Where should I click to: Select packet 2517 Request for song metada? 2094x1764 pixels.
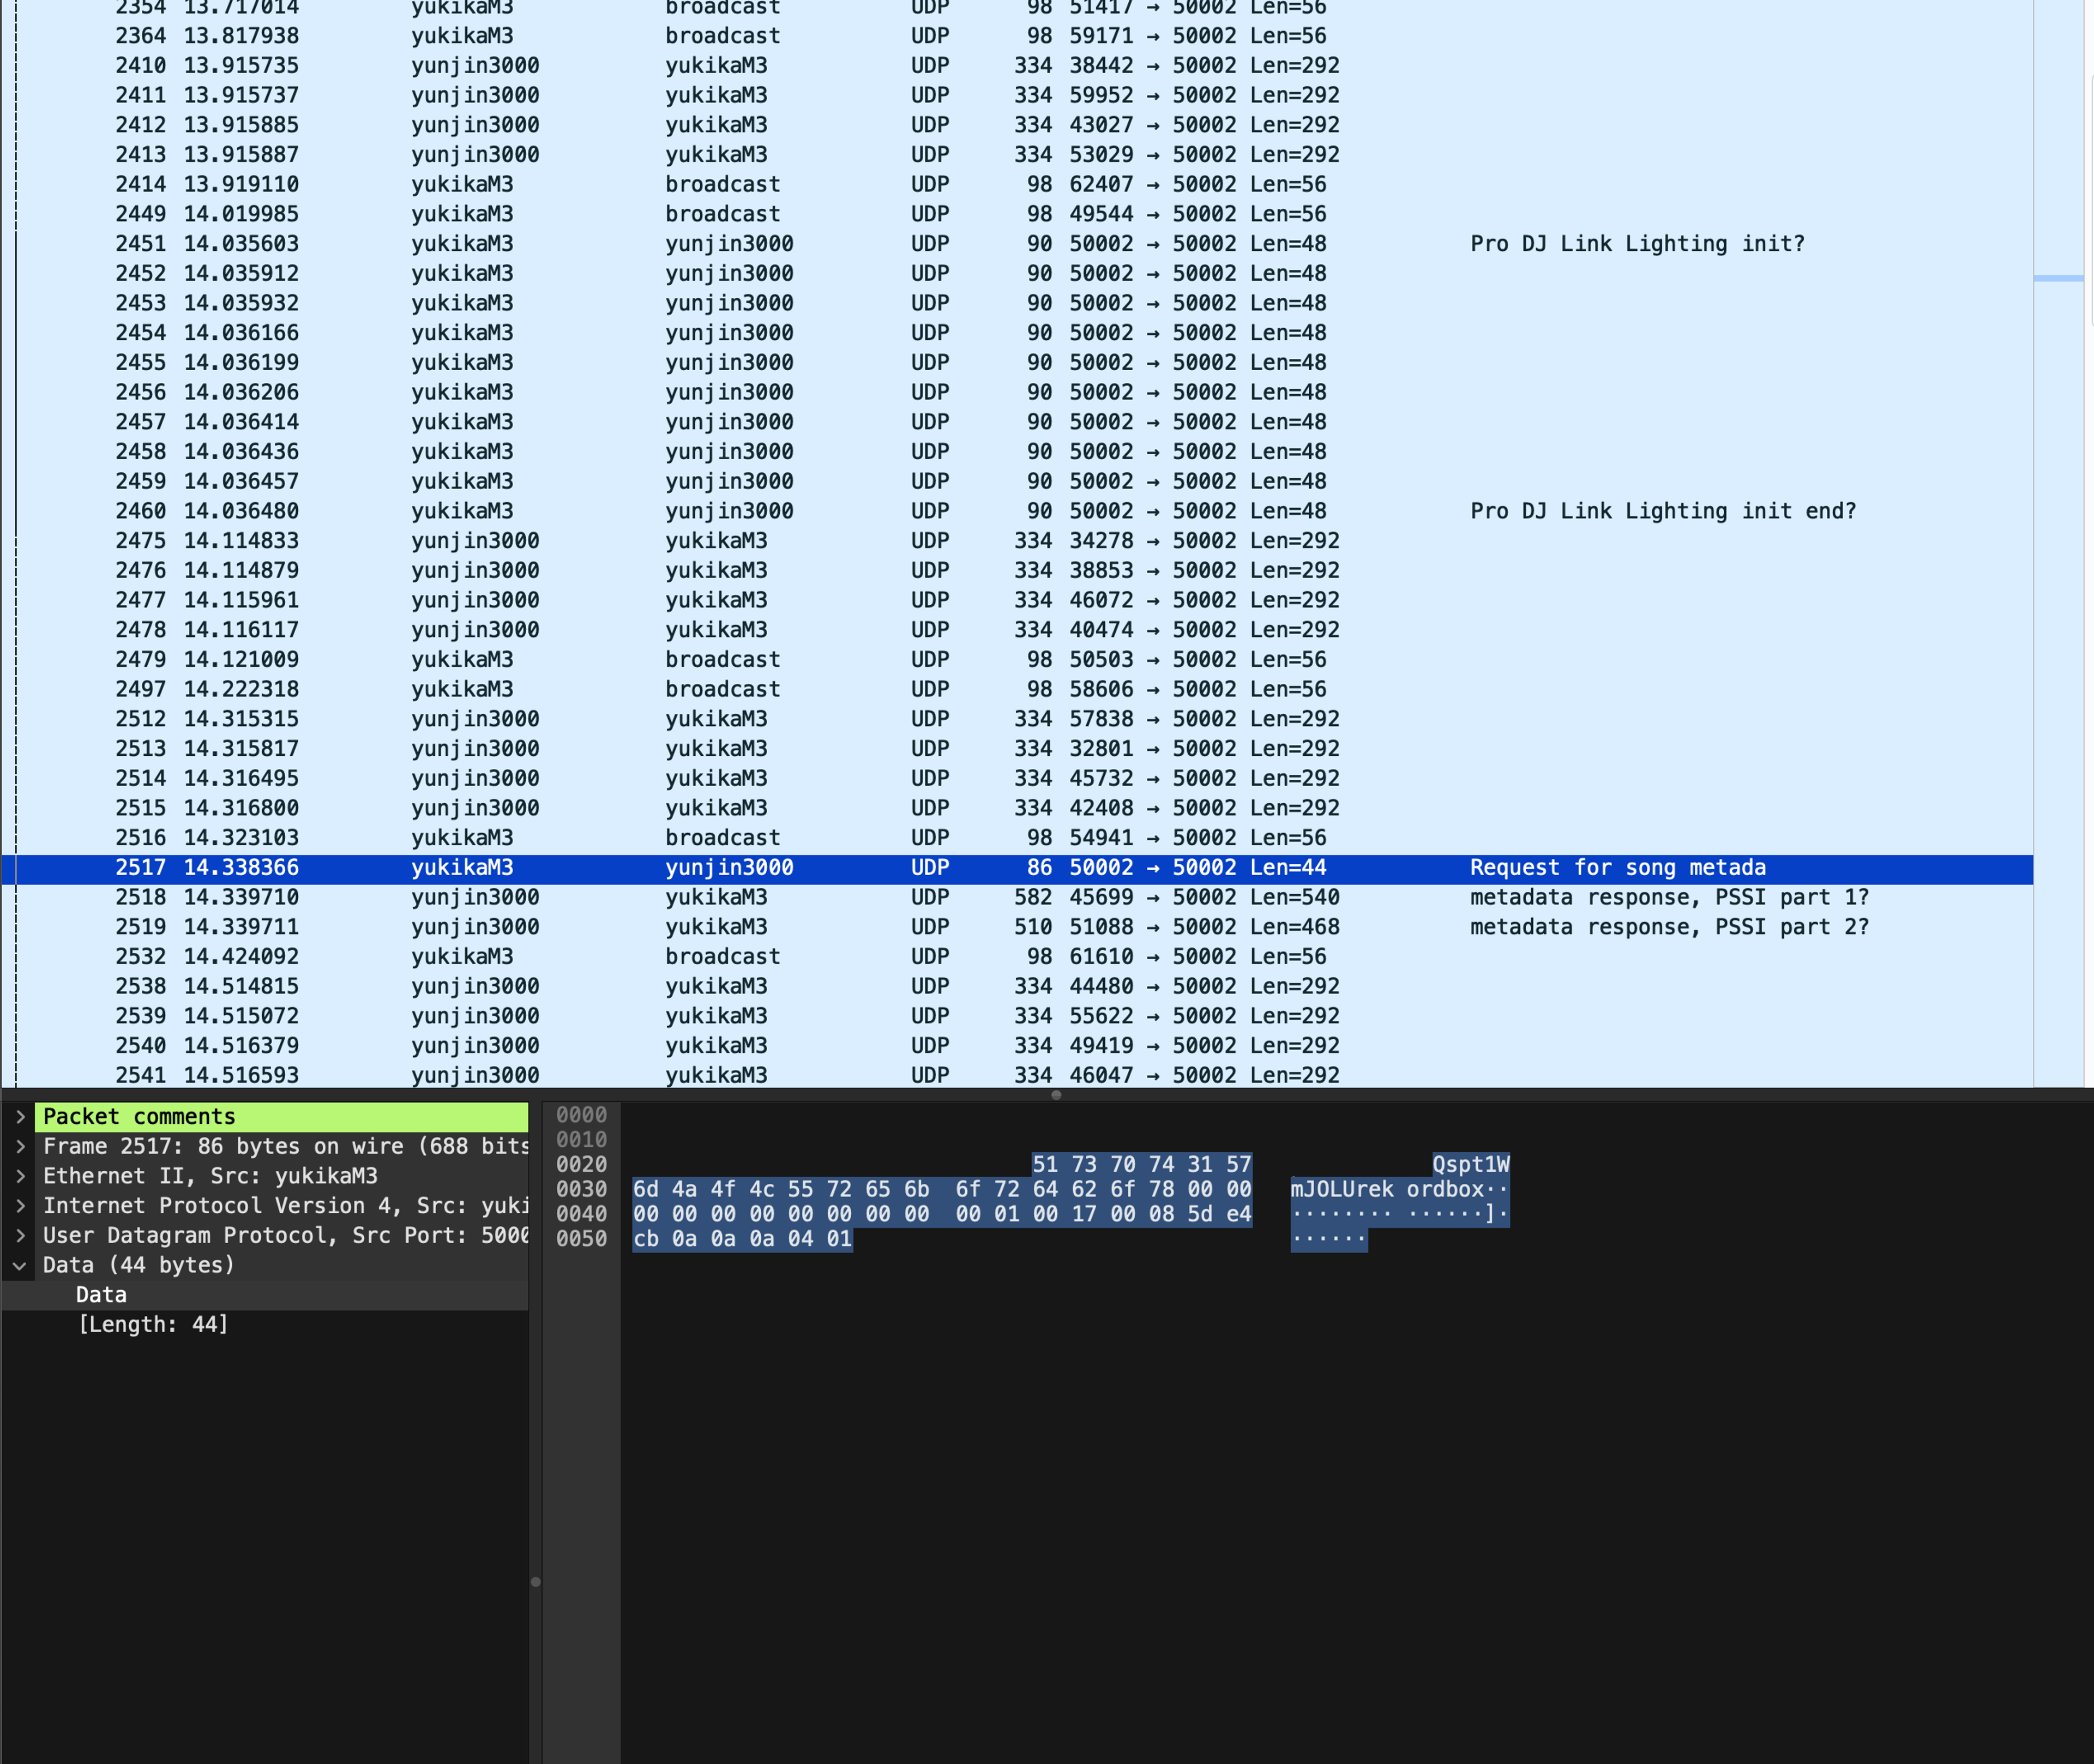click(x=1017, y=868)
